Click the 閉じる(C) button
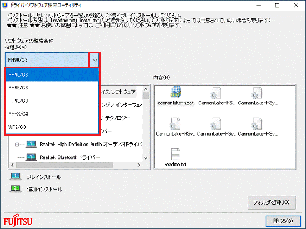This screenshot has width=306, height=229. [x=283, y=221]
